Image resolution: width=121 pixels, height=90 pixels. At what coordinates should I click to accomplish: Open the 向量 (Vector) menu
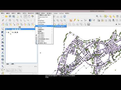point(38,13)
